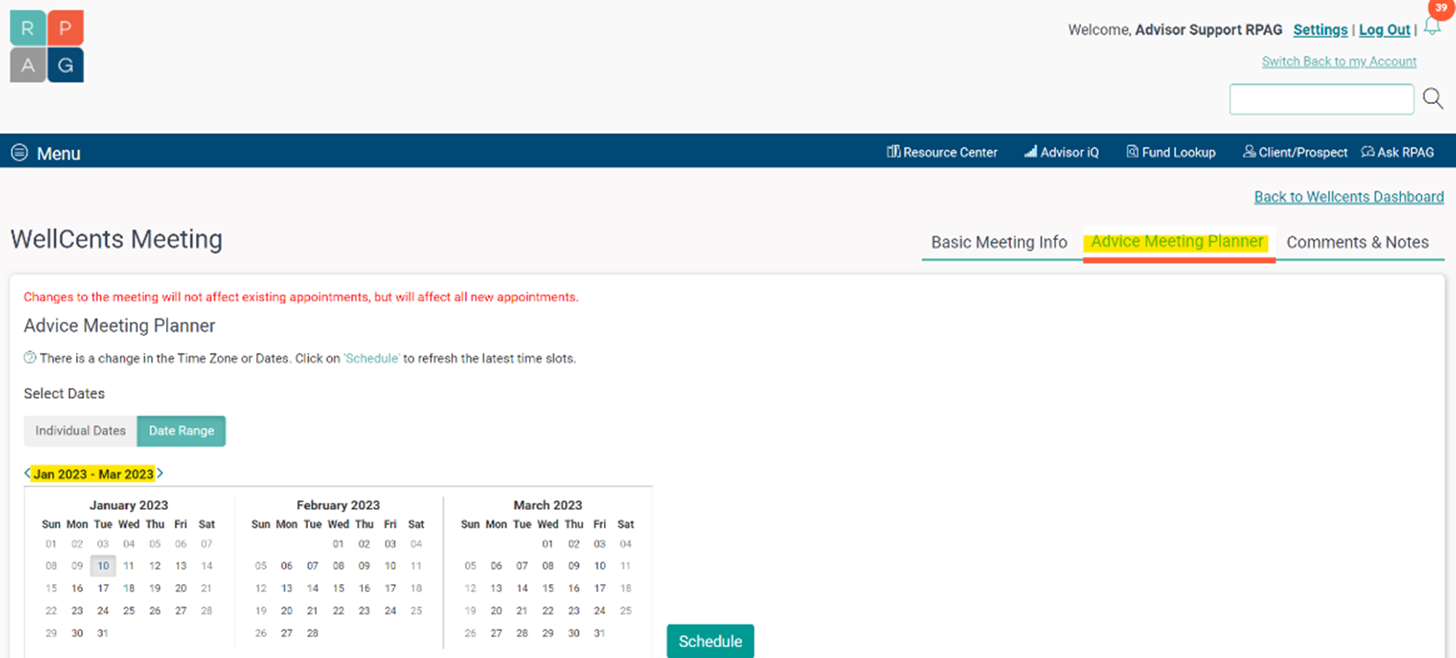The width and height of the screenshot is (1456, 658).
Task: Click the 'Select Dates' label
Action: [64, 393]
